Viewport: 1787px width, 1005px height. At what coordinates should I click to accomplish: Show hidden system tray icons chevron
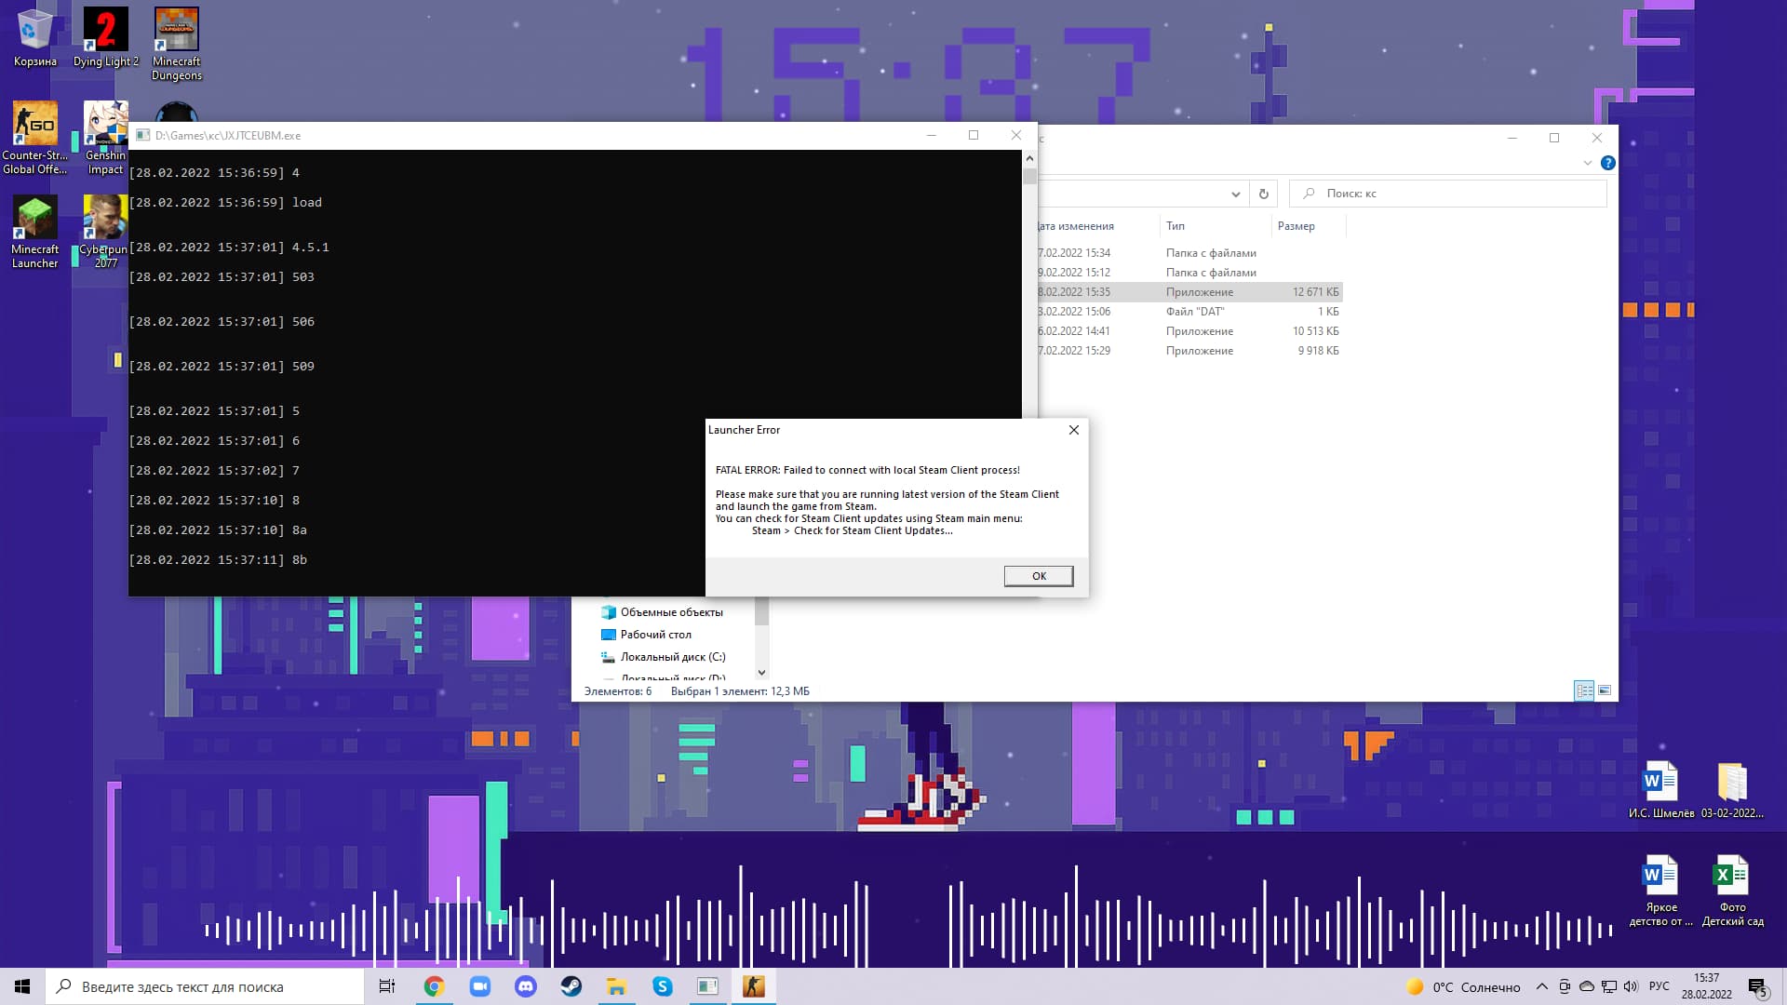[x=1542, y=986]
